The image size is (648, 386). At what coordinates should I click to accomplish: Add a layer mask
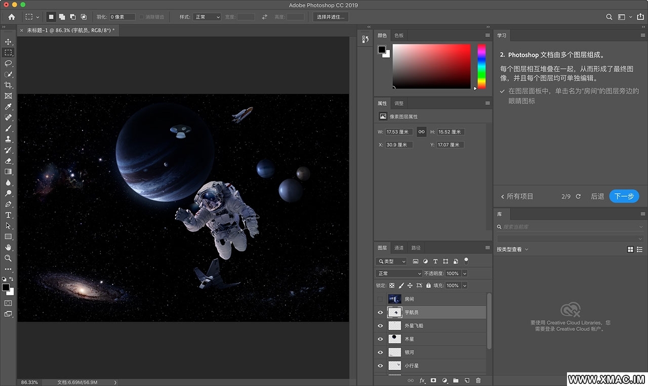pos(433,380)
